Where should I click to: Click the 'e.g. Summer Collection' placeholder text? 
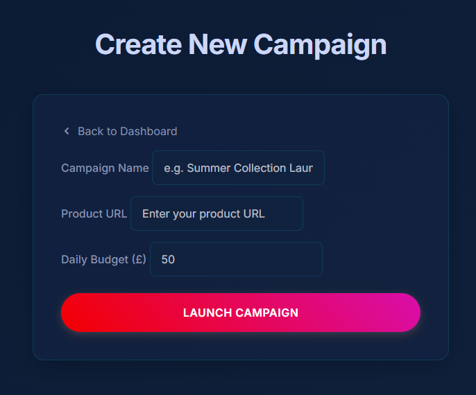click(x=238, y=168)
